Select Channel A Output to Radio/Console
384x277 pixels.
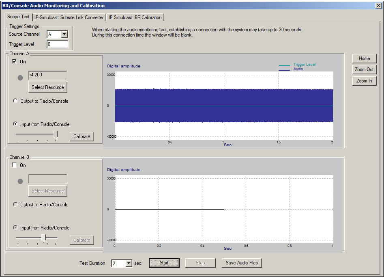16,101
